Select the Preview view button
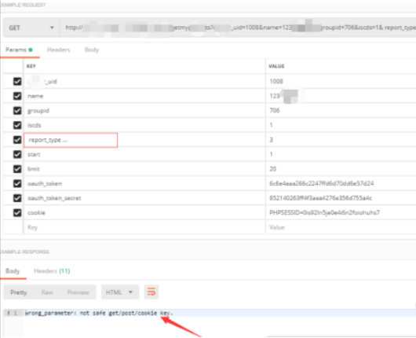Image resolution: width=416 pixels, height=338 pixels. [x=78, y=292]
